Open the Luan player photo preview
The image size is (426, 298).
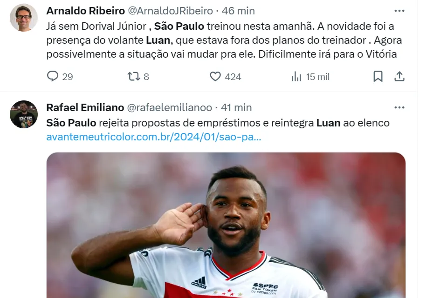pos(226,225)
